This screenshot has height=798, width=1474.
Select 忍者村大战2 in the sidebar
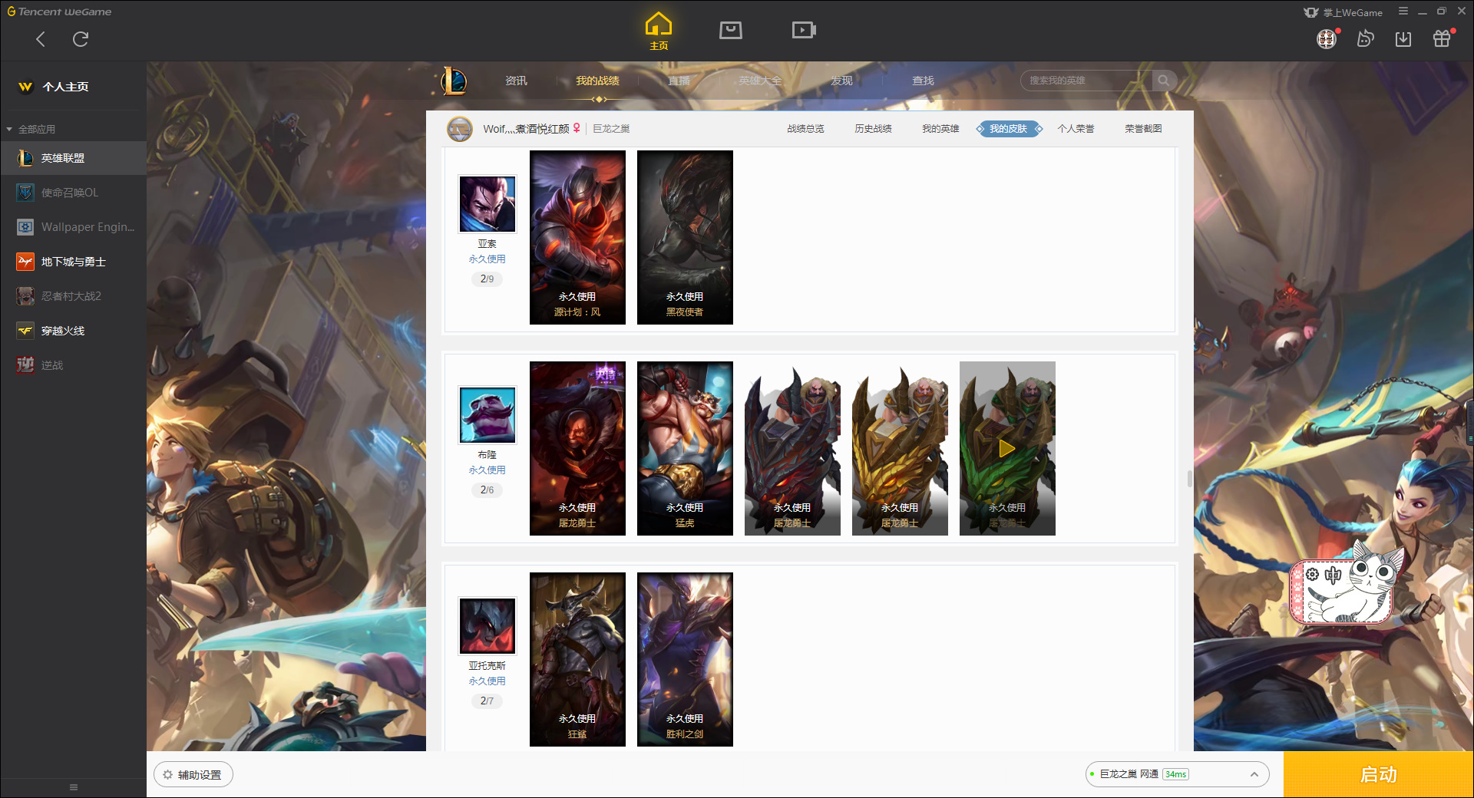point(73,296)
